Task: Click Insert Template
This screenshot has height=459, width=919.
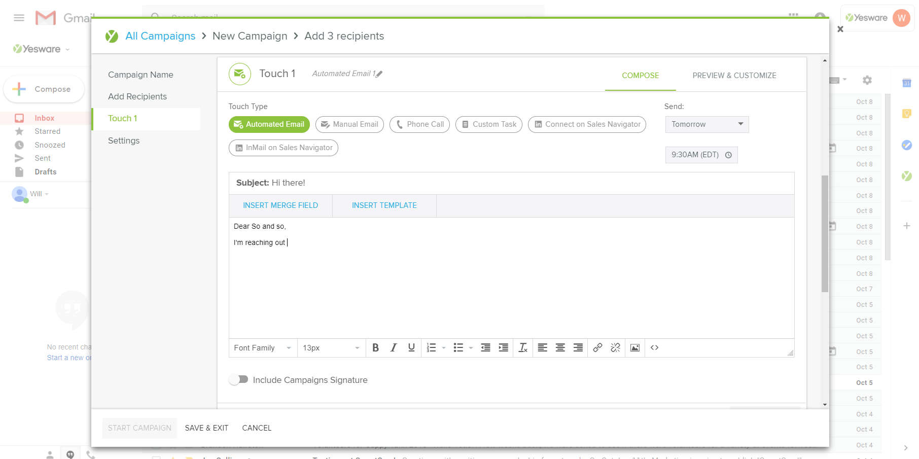Action: 384,205
